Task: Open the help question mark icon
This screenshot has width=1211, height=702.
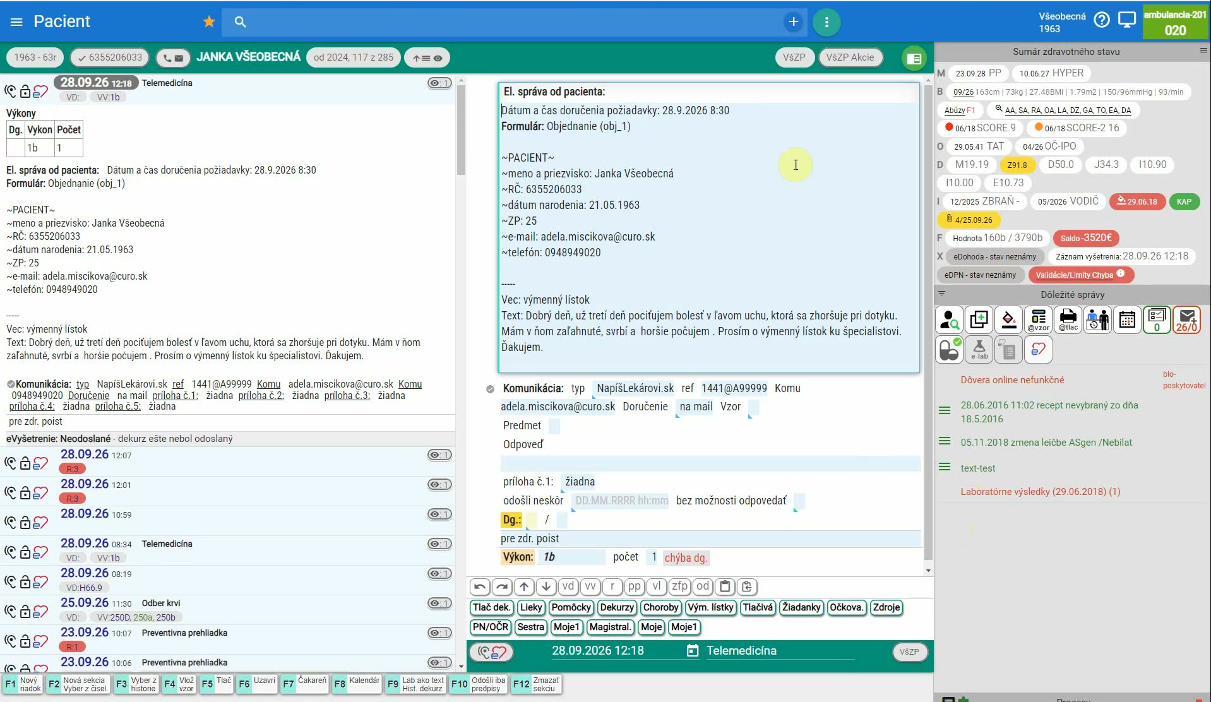Action: (1102, 21)
